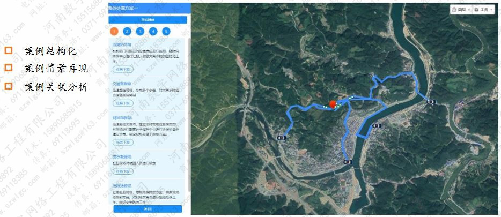Click the red incident location marker
The image size is (501, 217).
(x=333, y=104)
